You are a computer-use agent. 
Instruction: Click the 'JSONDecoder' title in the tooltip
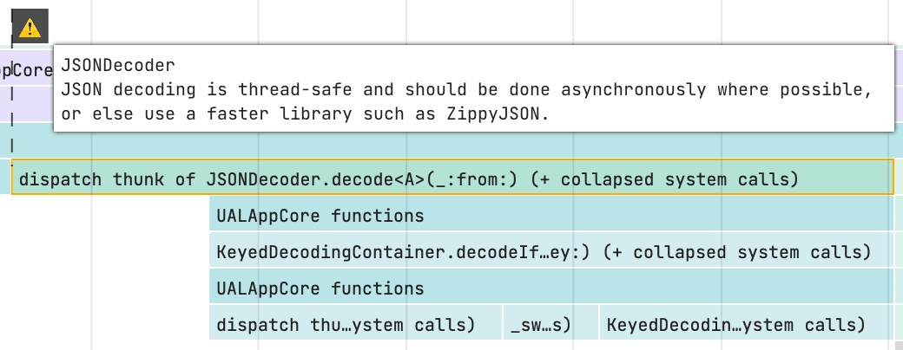[118, 65]
